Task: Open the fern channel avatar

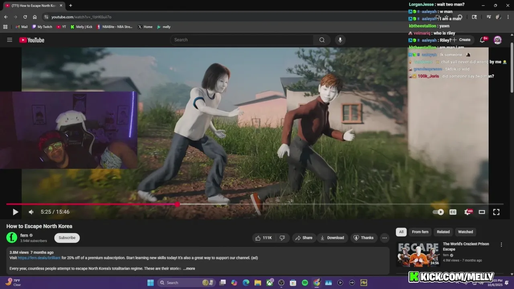Action: tap(12, 238)
